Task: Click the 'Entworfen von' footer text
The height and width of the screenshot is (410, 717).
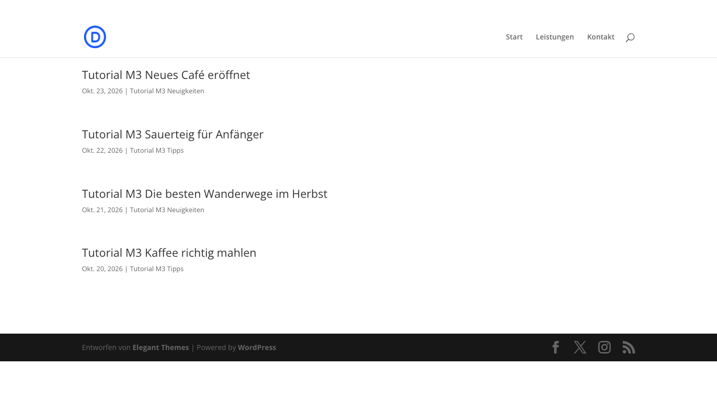Action: [x=106, y=347]
